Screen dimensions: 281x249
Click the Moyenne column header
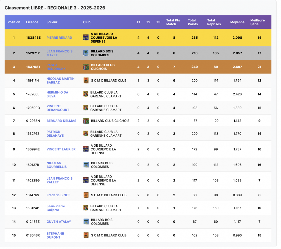[237, 22]
